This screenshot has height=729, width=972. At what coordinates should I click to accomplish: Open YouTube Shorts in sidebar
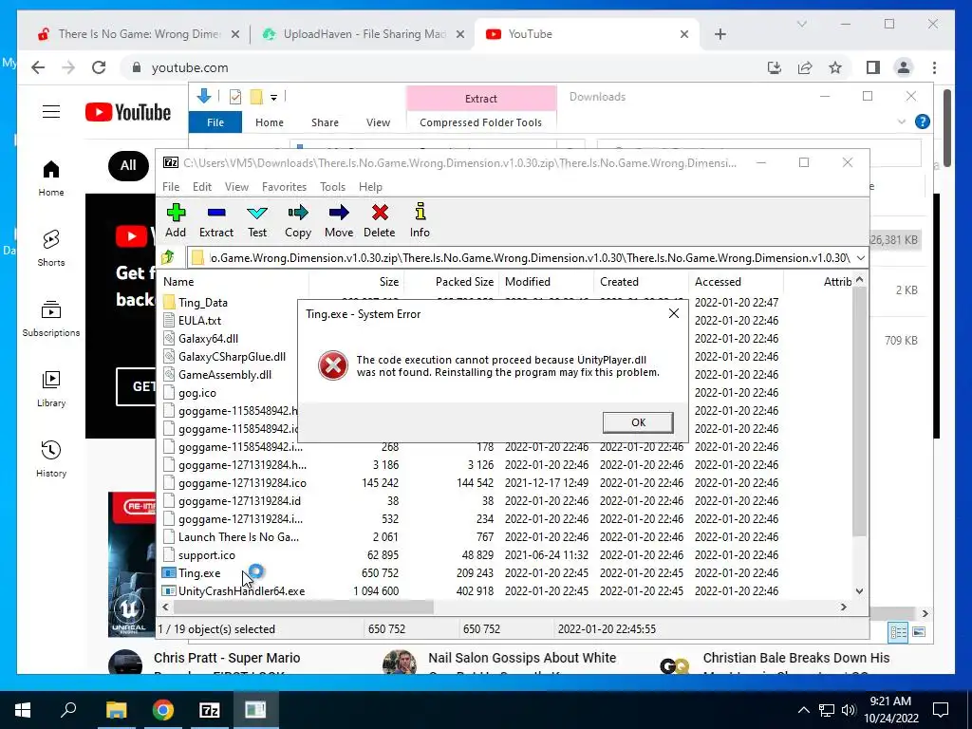click(51, 248)
